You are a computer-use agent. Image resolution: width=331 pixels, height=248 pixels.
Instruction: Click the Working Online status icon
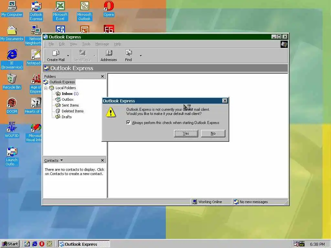coord(194,202)
